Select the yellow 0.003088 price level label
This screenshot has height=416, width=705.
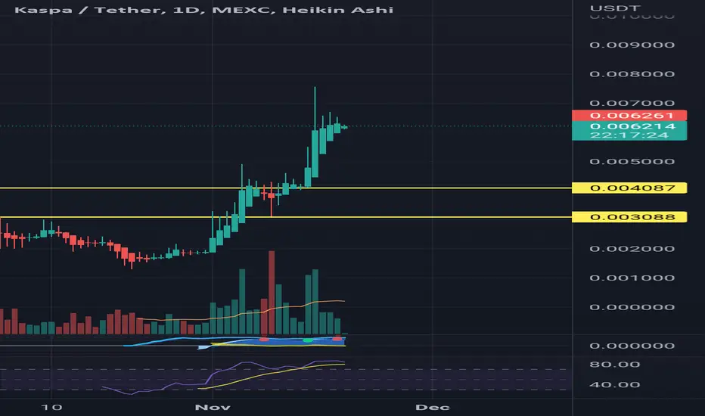coord(629,217)
